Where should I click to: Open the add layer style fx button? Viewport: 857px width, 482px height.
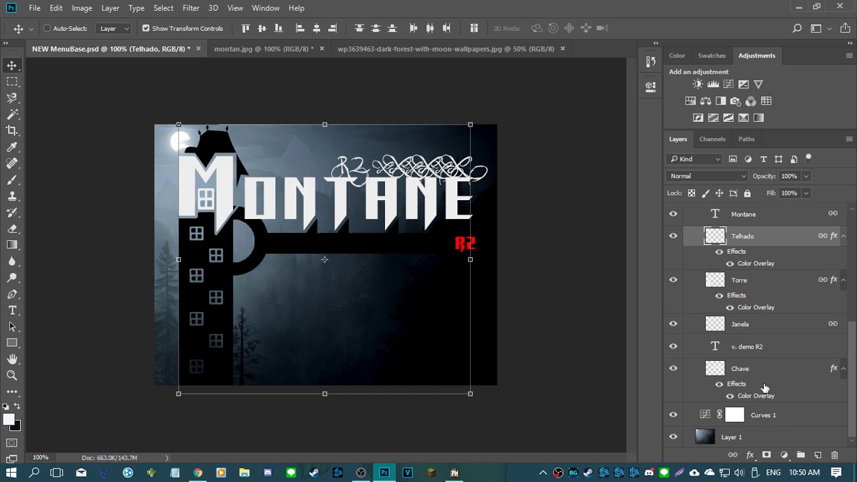pos(750,455)
